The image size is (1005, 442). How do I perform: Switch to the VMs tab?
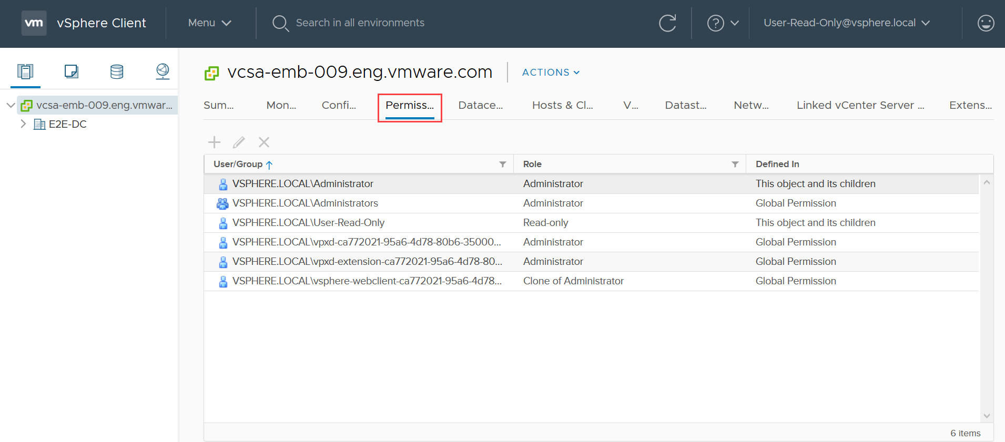[631, 105]
